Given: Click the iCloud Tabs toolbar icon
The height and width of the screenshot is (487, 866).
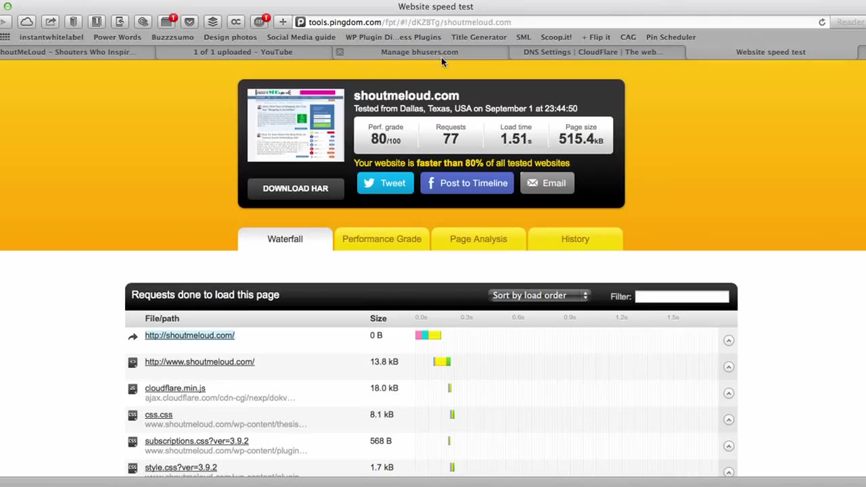Looking at the screenshot, I should 26,22.
